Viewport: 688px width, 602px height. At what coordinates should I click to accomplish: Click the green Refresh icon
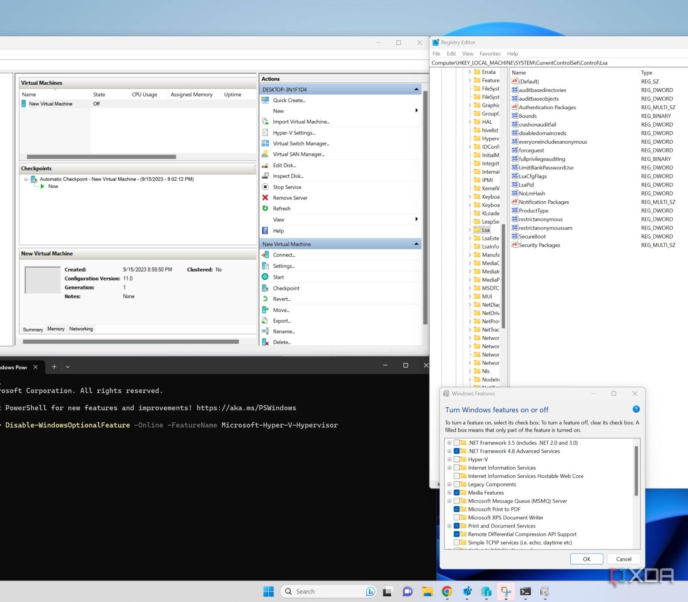pos(265,208)
